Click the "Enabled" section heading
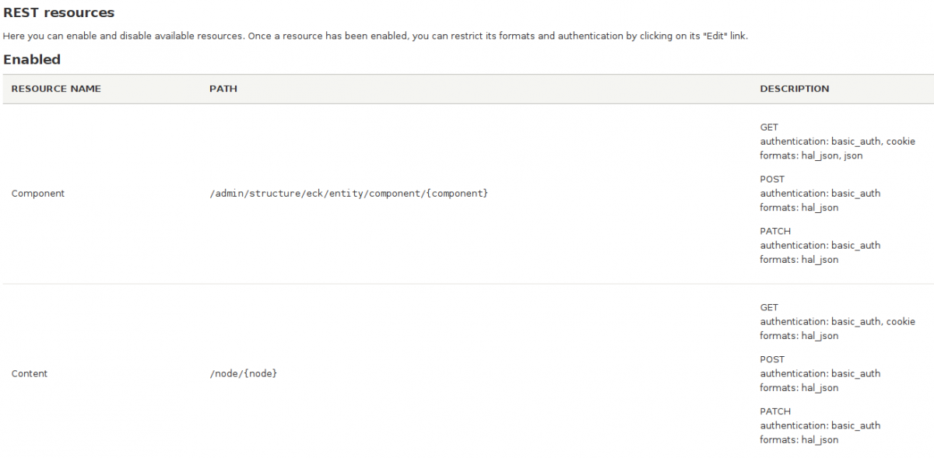Screen dimensions: 934x458 tap(32, 59)
